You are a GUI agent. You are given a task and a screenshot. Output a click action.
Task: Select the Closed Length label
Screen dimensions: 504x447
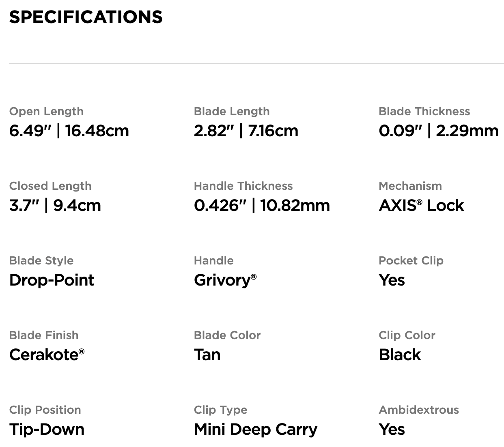[x=50, y=186]
